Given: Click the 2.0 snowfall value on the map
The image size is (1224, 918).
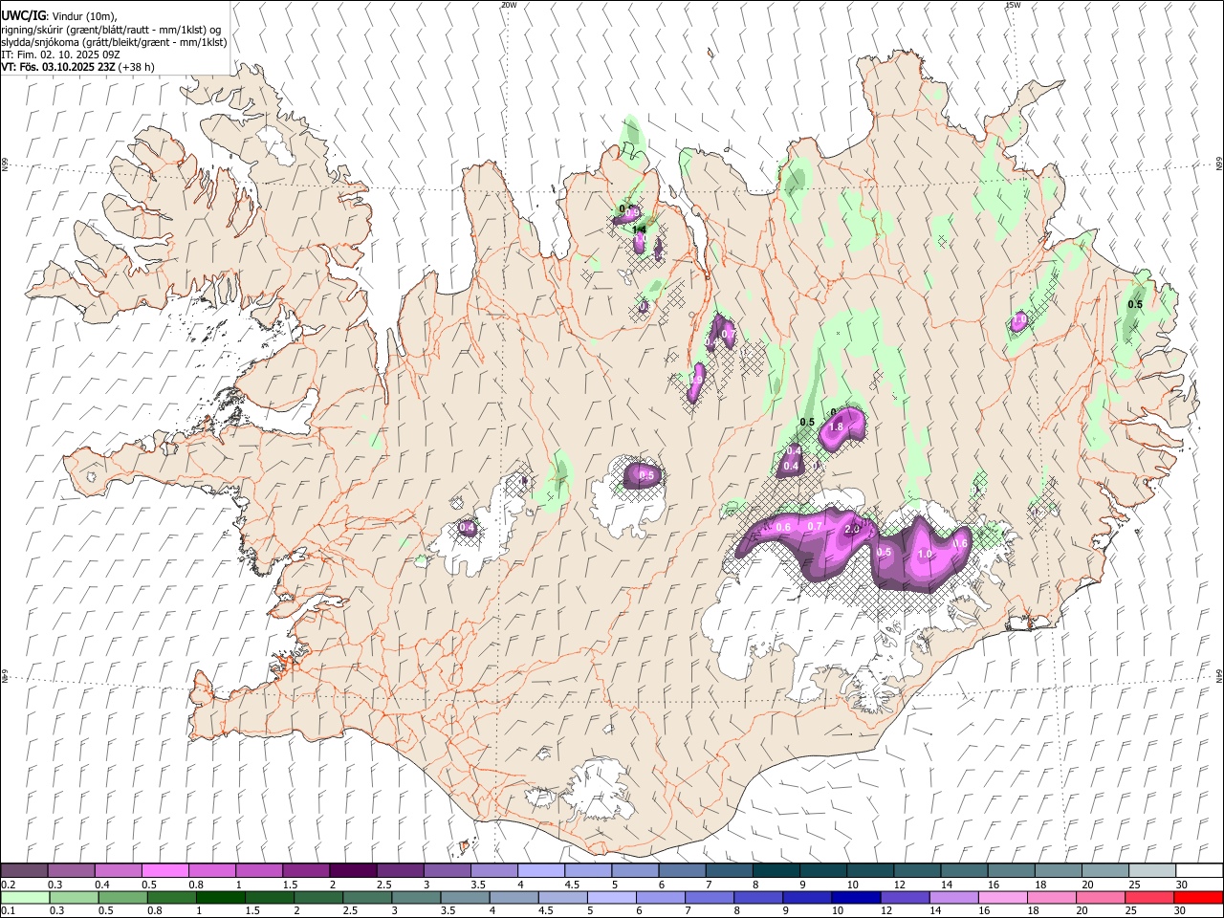Looking at the screenshot, I should point(852,530).
